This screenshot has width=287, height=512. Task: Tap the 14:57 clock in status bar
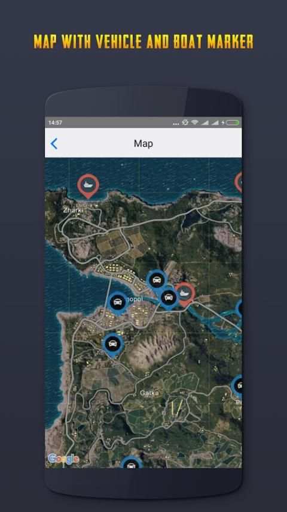pyautogui.click(x=55, y=123)
